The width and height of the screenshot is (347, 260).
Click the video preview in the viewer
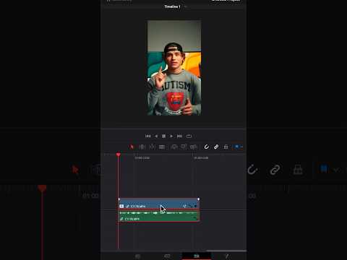click(x=174, y=68)
